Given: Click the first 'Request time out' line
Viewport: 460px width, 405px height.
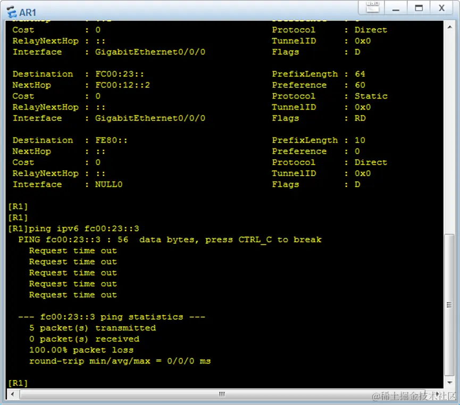Looking at the screenshot, I should coord(73,251).
